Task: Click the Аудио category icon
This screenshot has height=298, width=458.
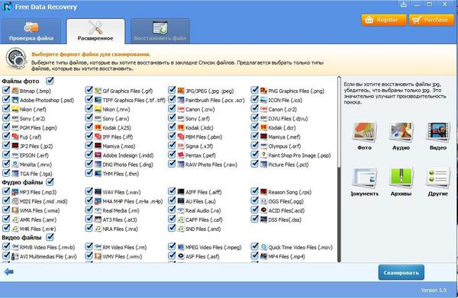Action: (401, 132)
